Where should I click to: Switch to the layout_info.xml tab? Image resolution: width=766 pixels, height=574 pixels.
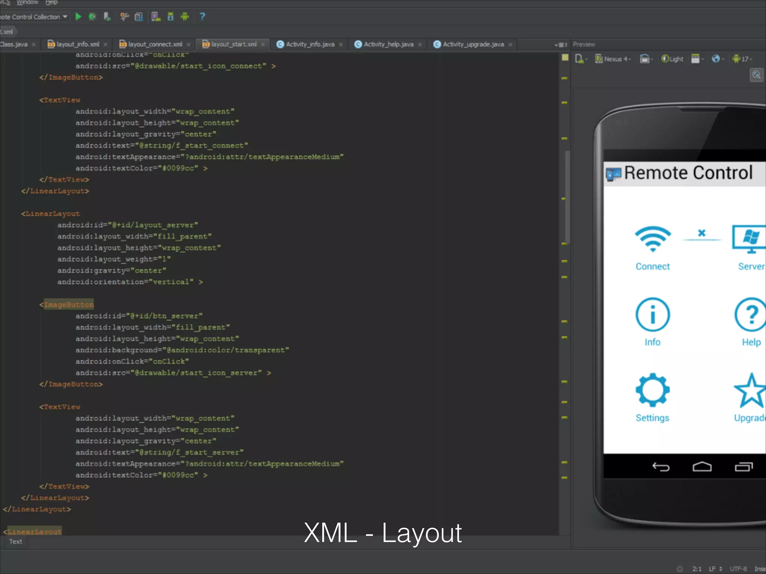point(78,44)
